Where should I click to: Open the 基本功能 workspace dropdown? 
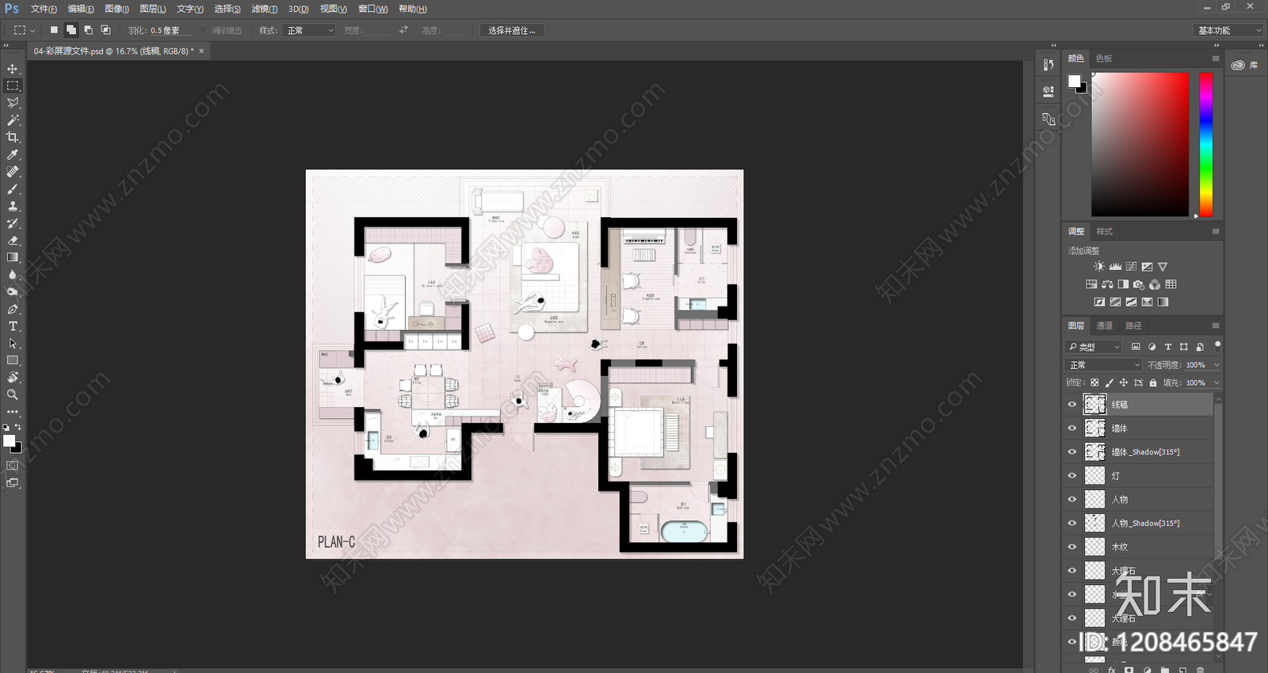pyautogui.click(x=1228, y=30)
